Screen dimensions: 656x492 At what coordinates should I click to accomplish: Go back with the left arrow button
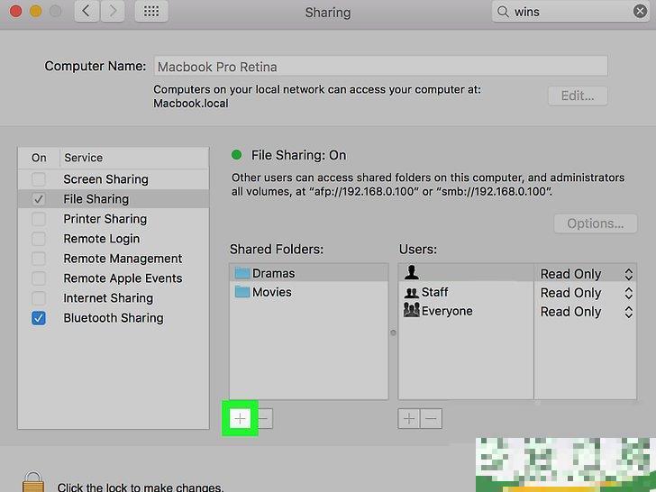tap(86, 12)
